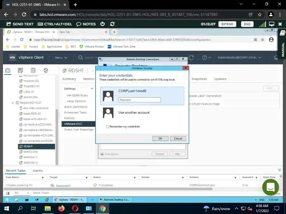Viewport: 286px width, 214px height.
Task: Open Guest User Mappings settings item
Action: pos(78,130)
